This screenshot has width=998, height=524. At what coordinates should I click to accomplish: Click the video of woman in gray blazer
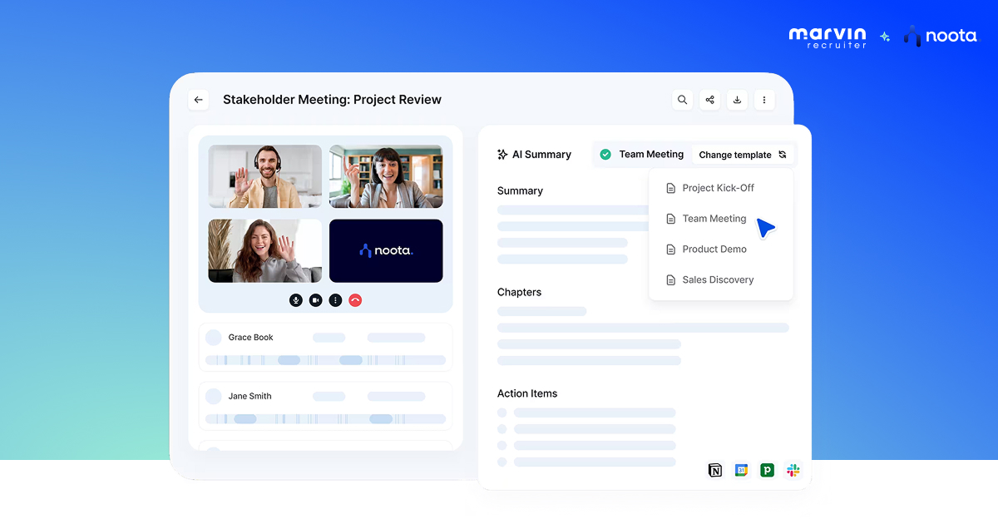point(386,176)
